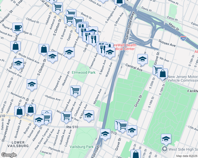Select the shopping cart marker near Hudson Ave
The height and width of the screenshot is (158, 198).
point(75,91)
